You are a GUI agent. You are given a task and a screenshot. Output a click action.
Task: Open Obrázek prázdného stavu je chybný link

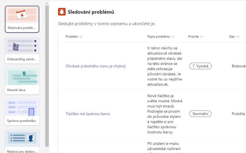click(x=96, y=66)
